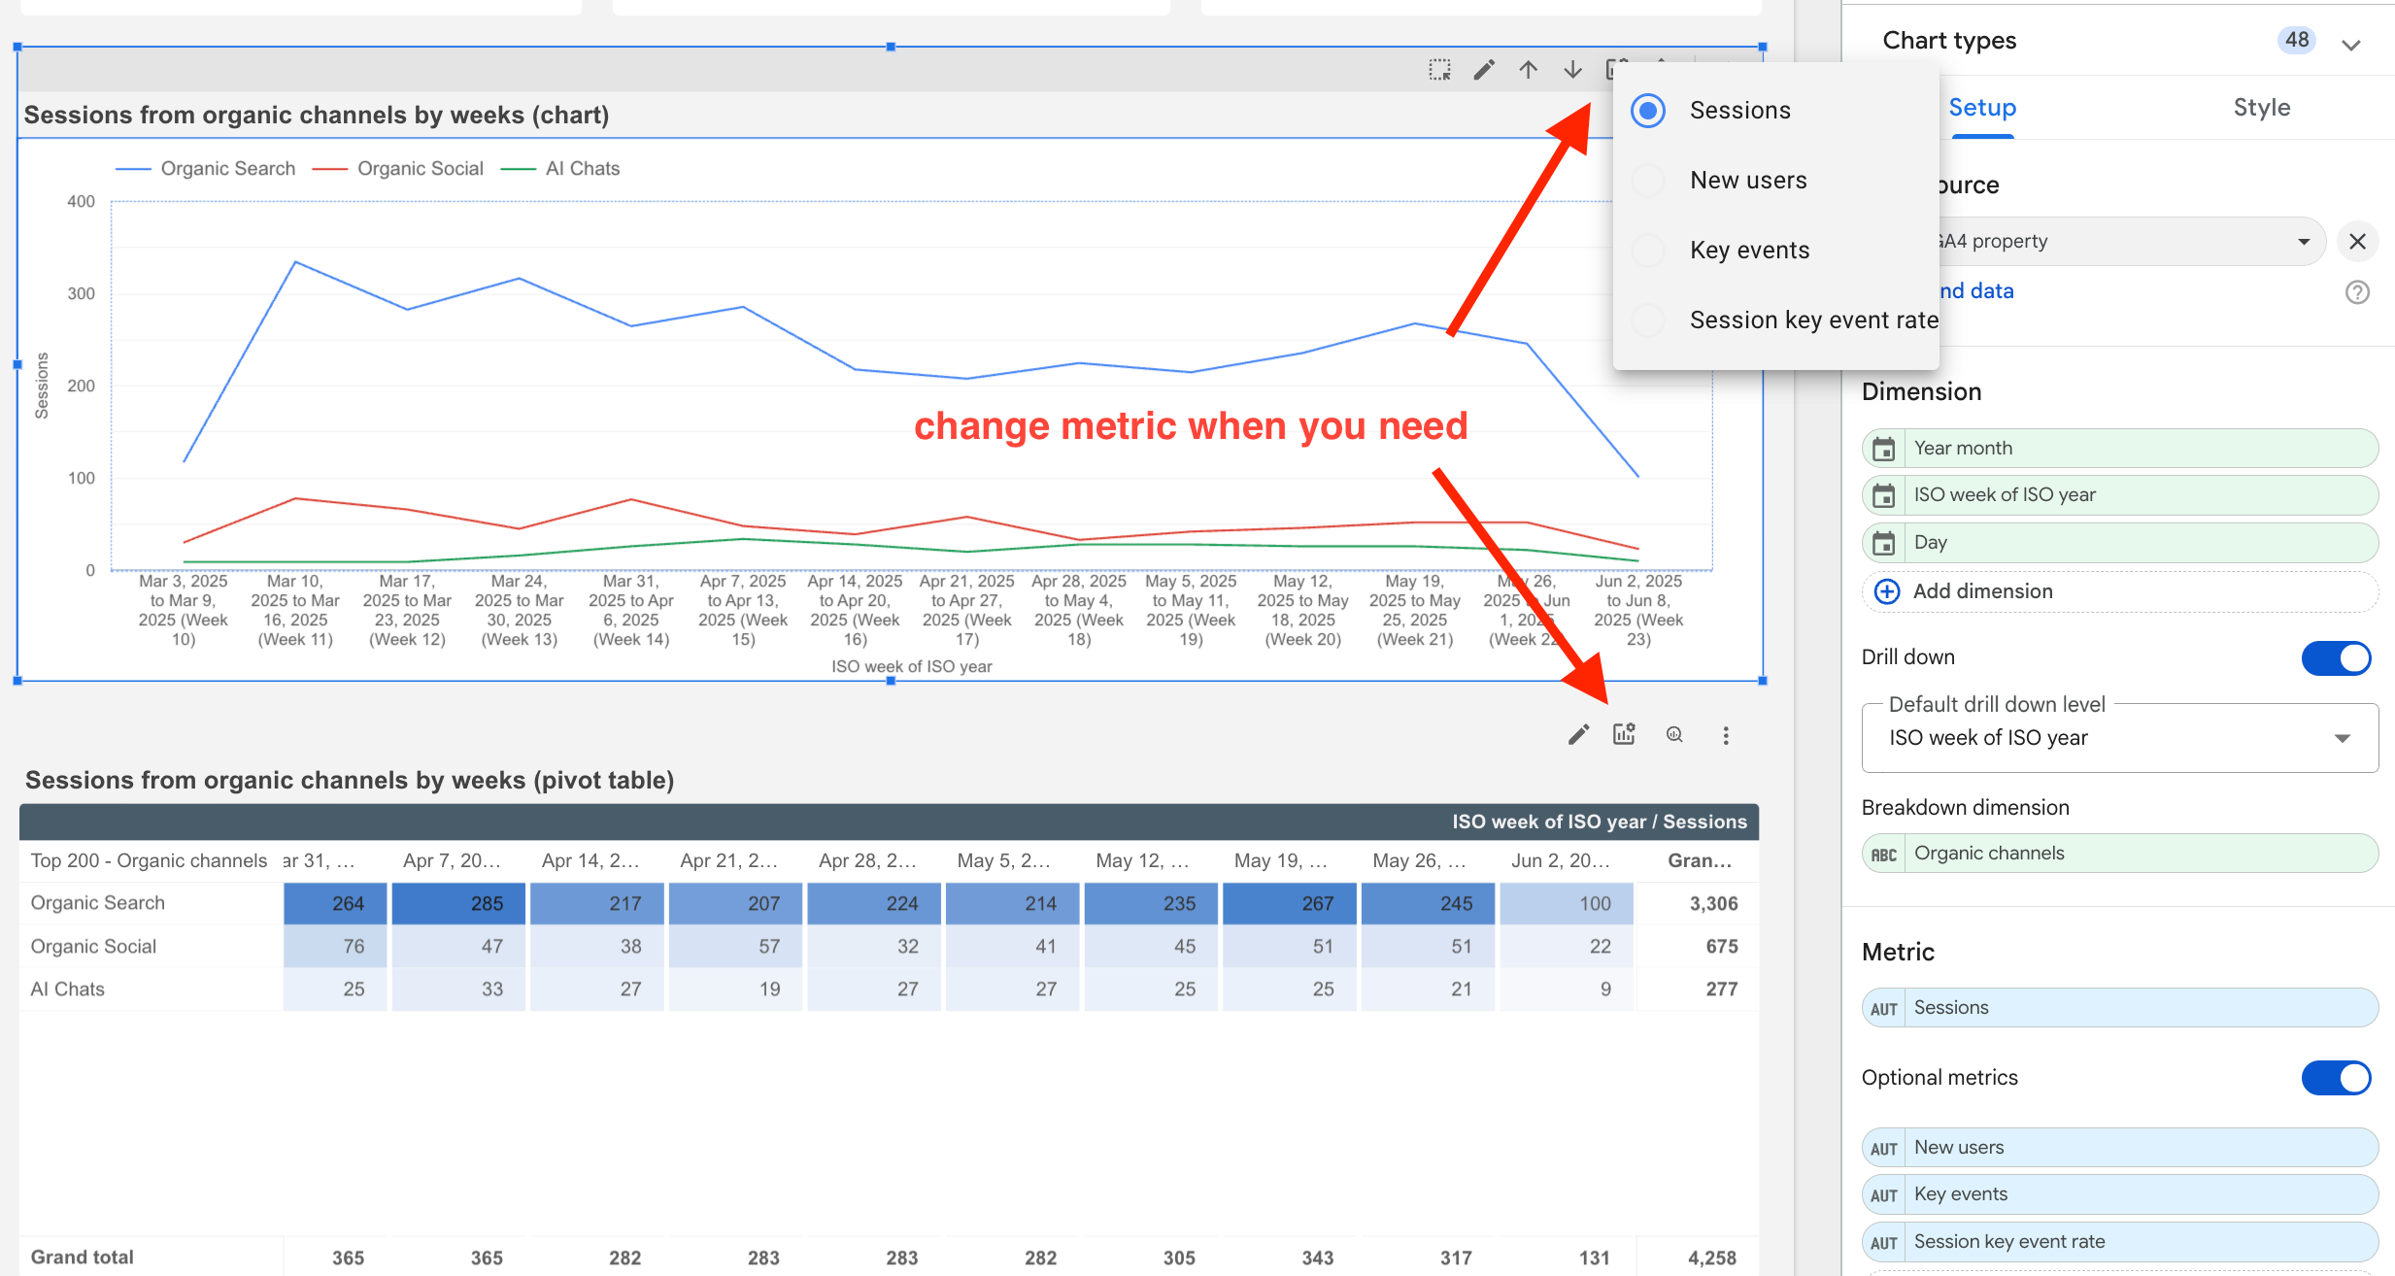Click the select-area icon in chart header
The width and height of the screenshot is (2395, 1276).
(1439, 70)
